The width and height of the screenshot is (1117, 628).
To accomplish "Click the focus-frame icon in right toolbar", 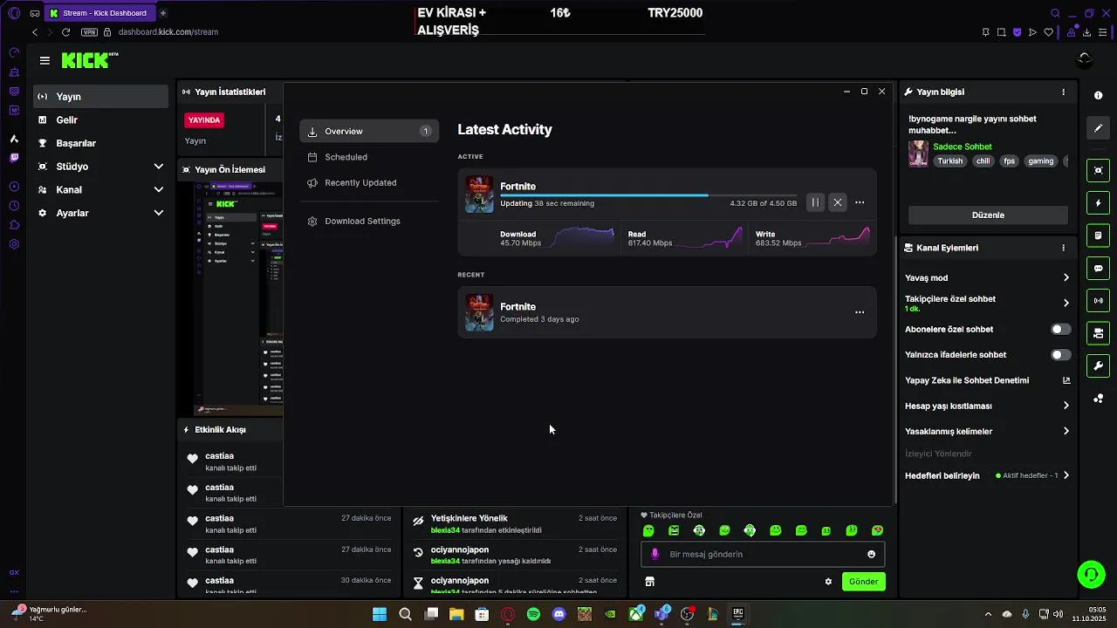I will click(x=1099, y=170).
